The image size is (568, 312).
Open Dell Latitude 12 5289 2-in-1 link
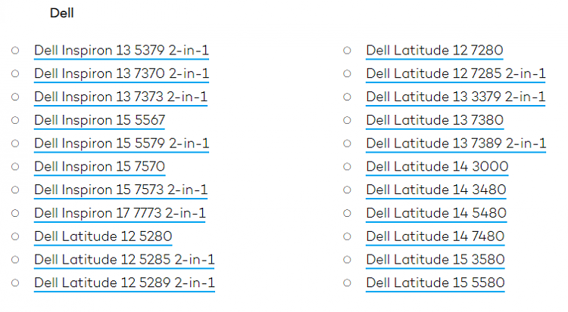coord(124,283)
